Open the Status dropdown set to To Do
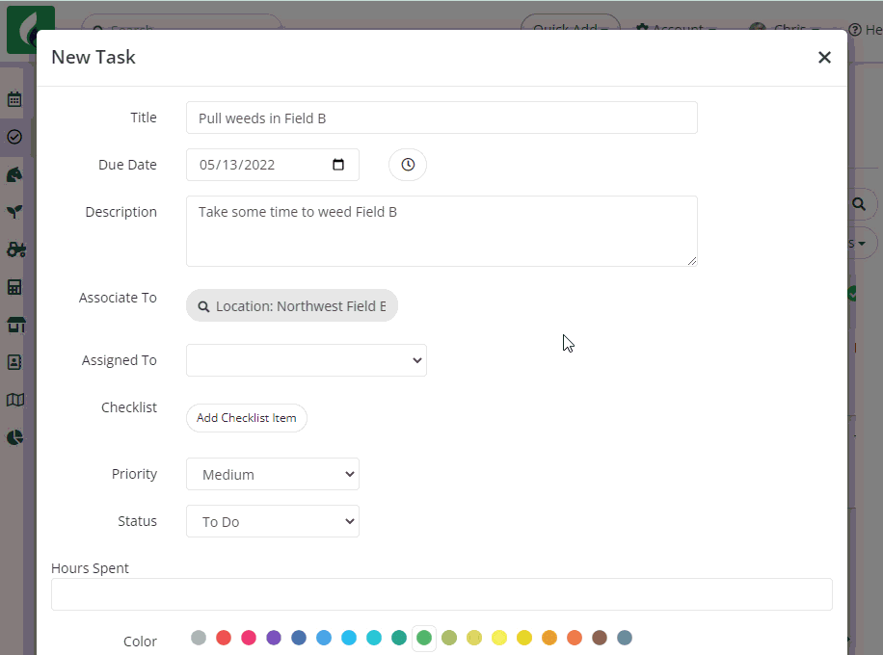This screenshot has width=883, height=655. [273, 521]
